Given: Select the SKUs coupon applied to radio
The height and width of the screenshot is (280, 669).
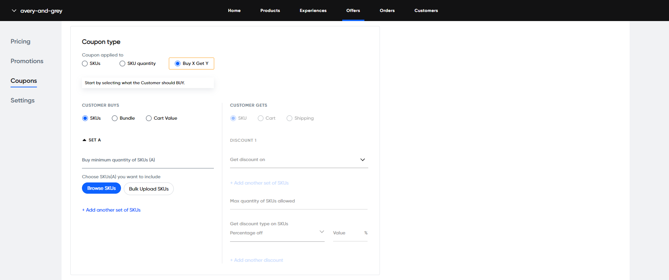Looking at the screenshot, I should pos(85,64).
